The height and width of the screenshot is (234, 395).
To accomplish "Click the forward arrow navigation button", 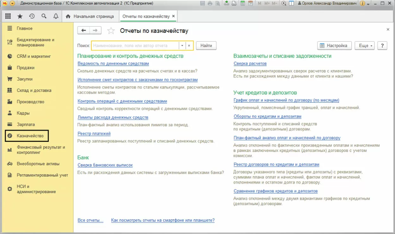I will 95,30.
